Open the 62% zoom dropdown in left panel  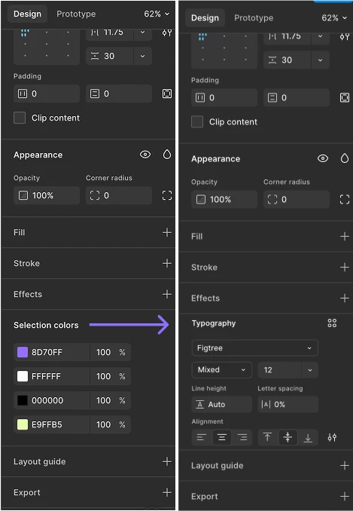(157, 14)
